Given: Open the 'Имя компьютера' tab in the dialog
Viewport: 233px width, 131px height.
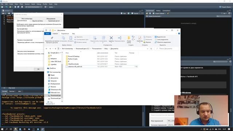Looking at the screenshot, I should (27, 19).
